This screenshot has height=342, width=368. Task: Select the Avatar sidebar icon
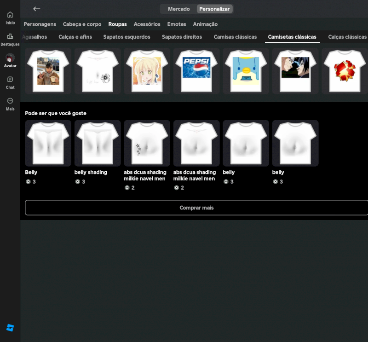[10, 58]
